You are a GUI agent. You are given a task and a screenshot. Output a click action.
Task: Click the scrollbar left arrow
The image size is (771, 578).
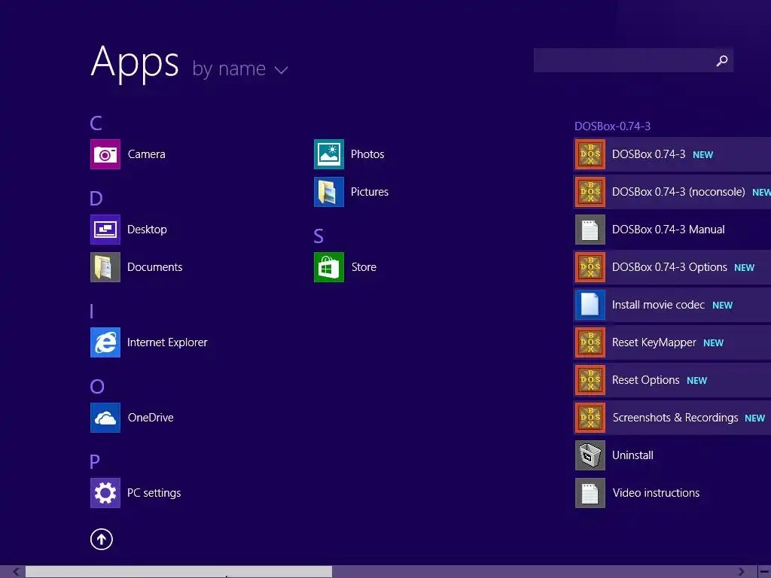pos(17,572)
